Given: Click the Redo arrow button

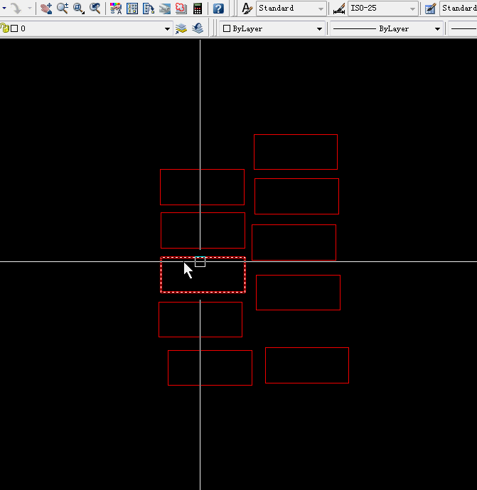Looking at the screenshot, I should coord(16,9).
